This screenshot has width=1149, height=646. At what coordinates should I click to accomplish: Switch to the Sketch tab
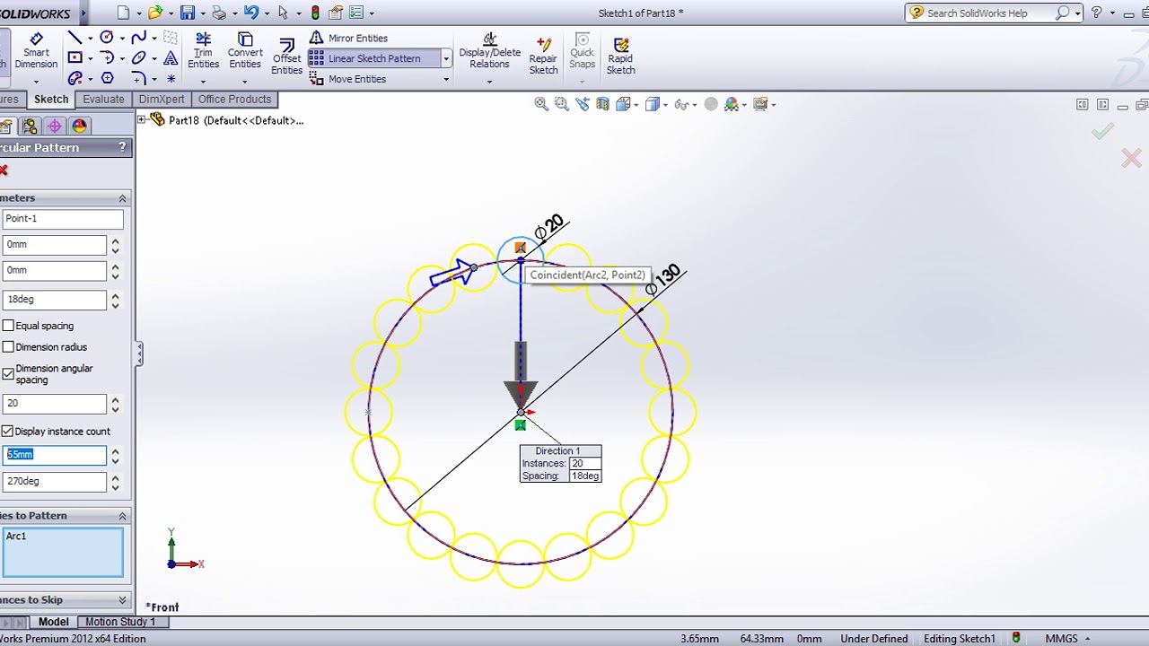coord(51,99)
